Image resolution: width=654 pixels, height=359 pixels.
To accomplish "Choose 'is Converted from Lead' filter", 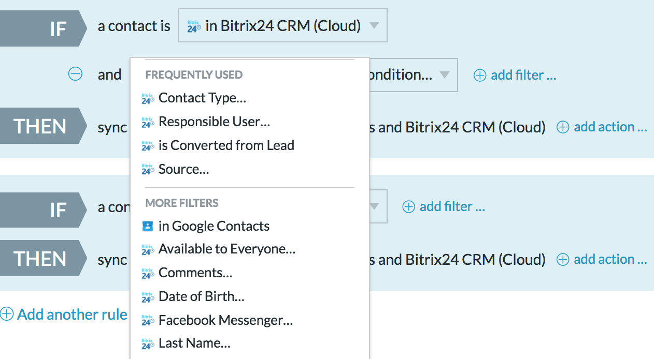I will tap(226, 145).
